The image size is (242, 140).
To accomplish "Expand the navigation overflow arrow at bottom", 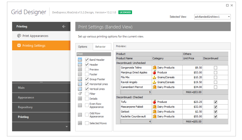I will click(67, 127).
